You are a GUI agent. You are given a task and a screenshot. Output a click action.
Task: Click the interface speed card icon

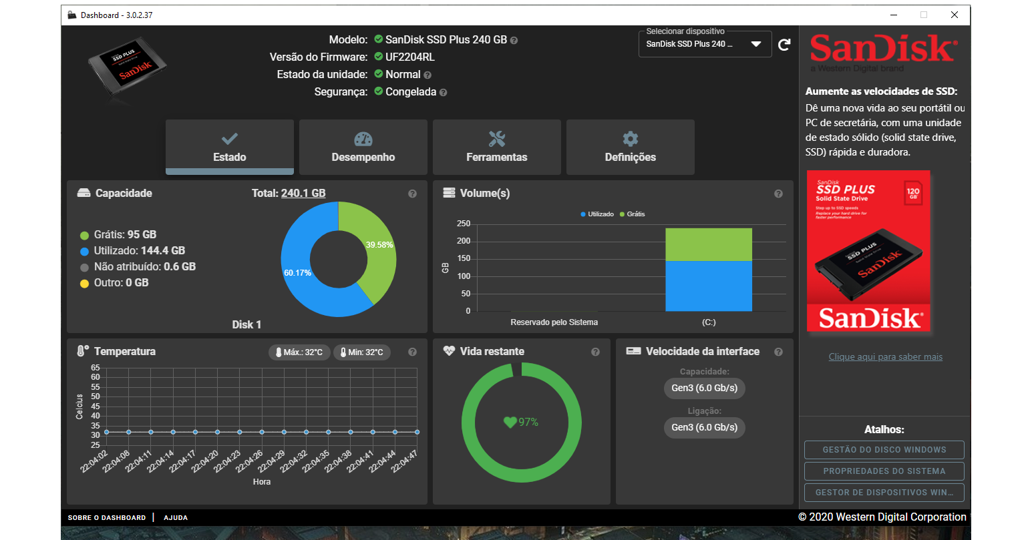(x=633, y=351)
